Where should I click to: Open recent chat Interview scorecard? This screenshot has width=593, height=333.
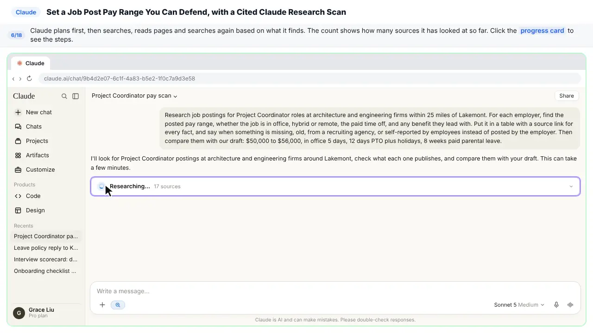tap(46, 259)
